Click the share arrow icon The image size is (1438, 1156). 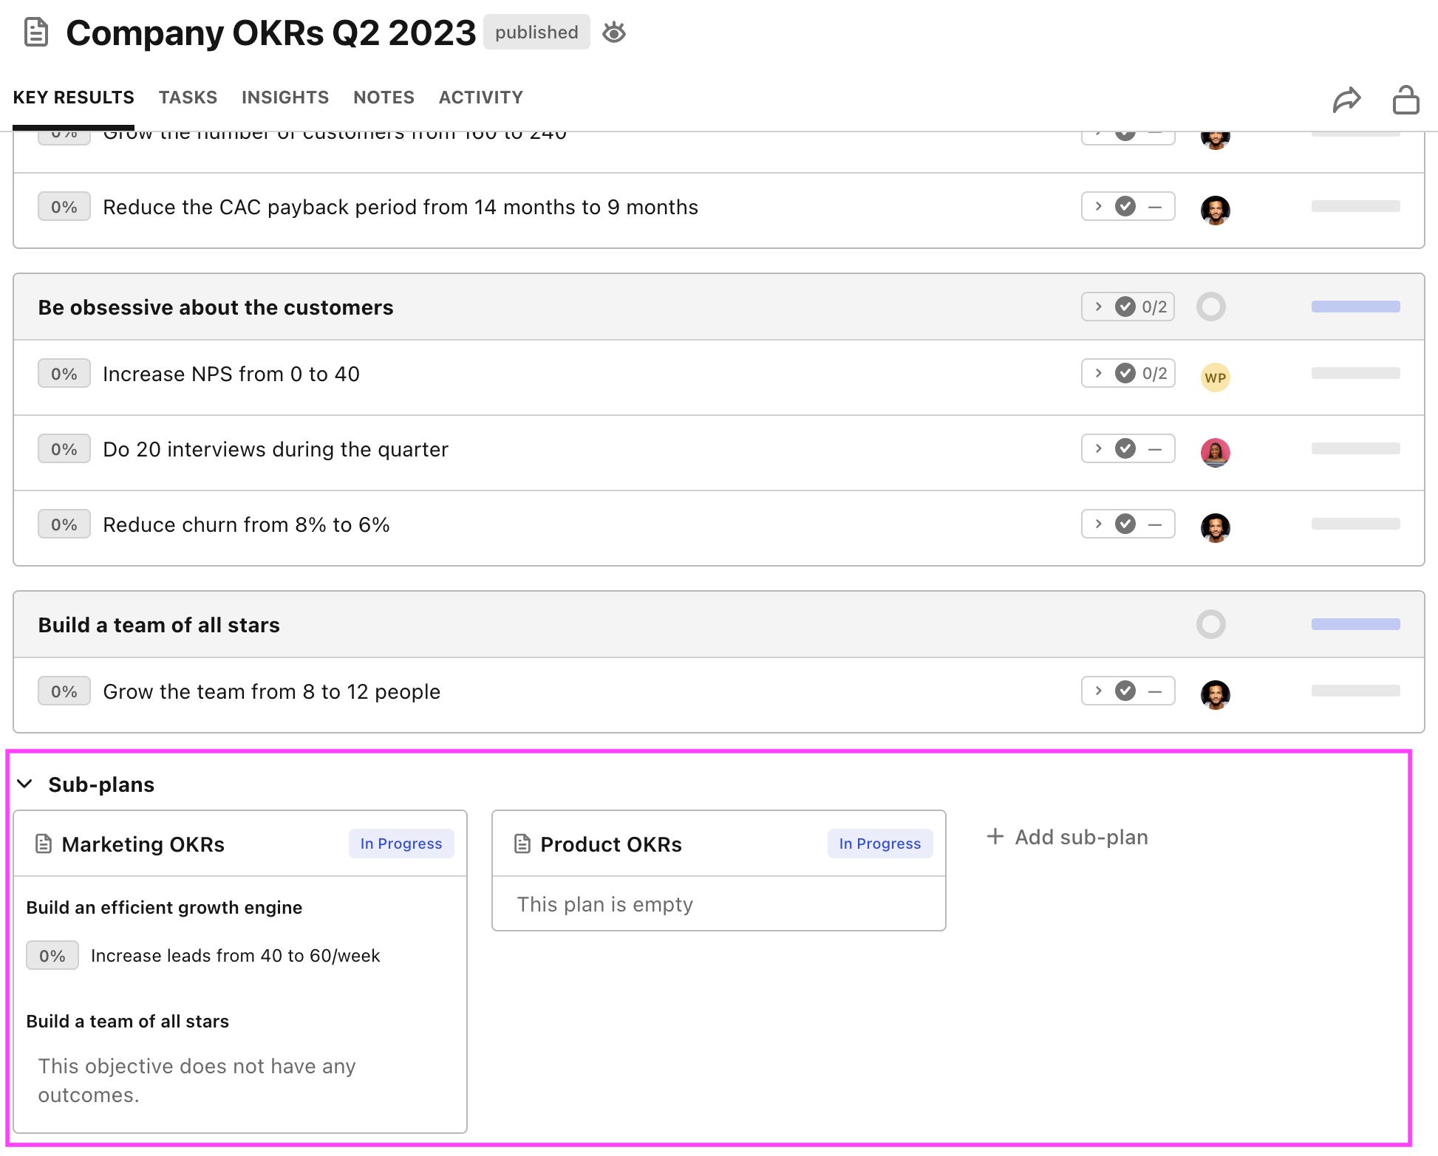(1346, 100)
